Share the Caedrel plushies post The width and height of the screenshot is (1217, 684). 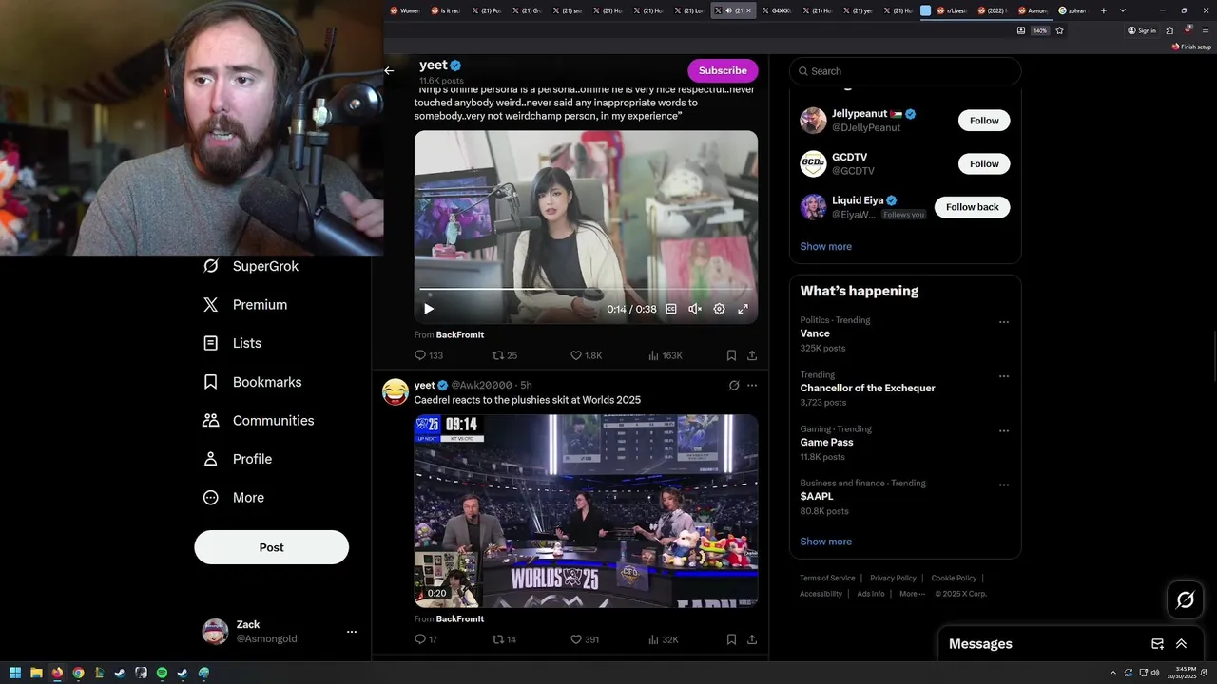pyautogui.click(x=752, y=639)
